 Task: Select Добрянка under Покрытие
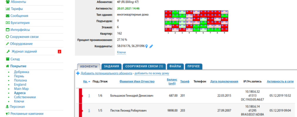(x=21, y=72)
